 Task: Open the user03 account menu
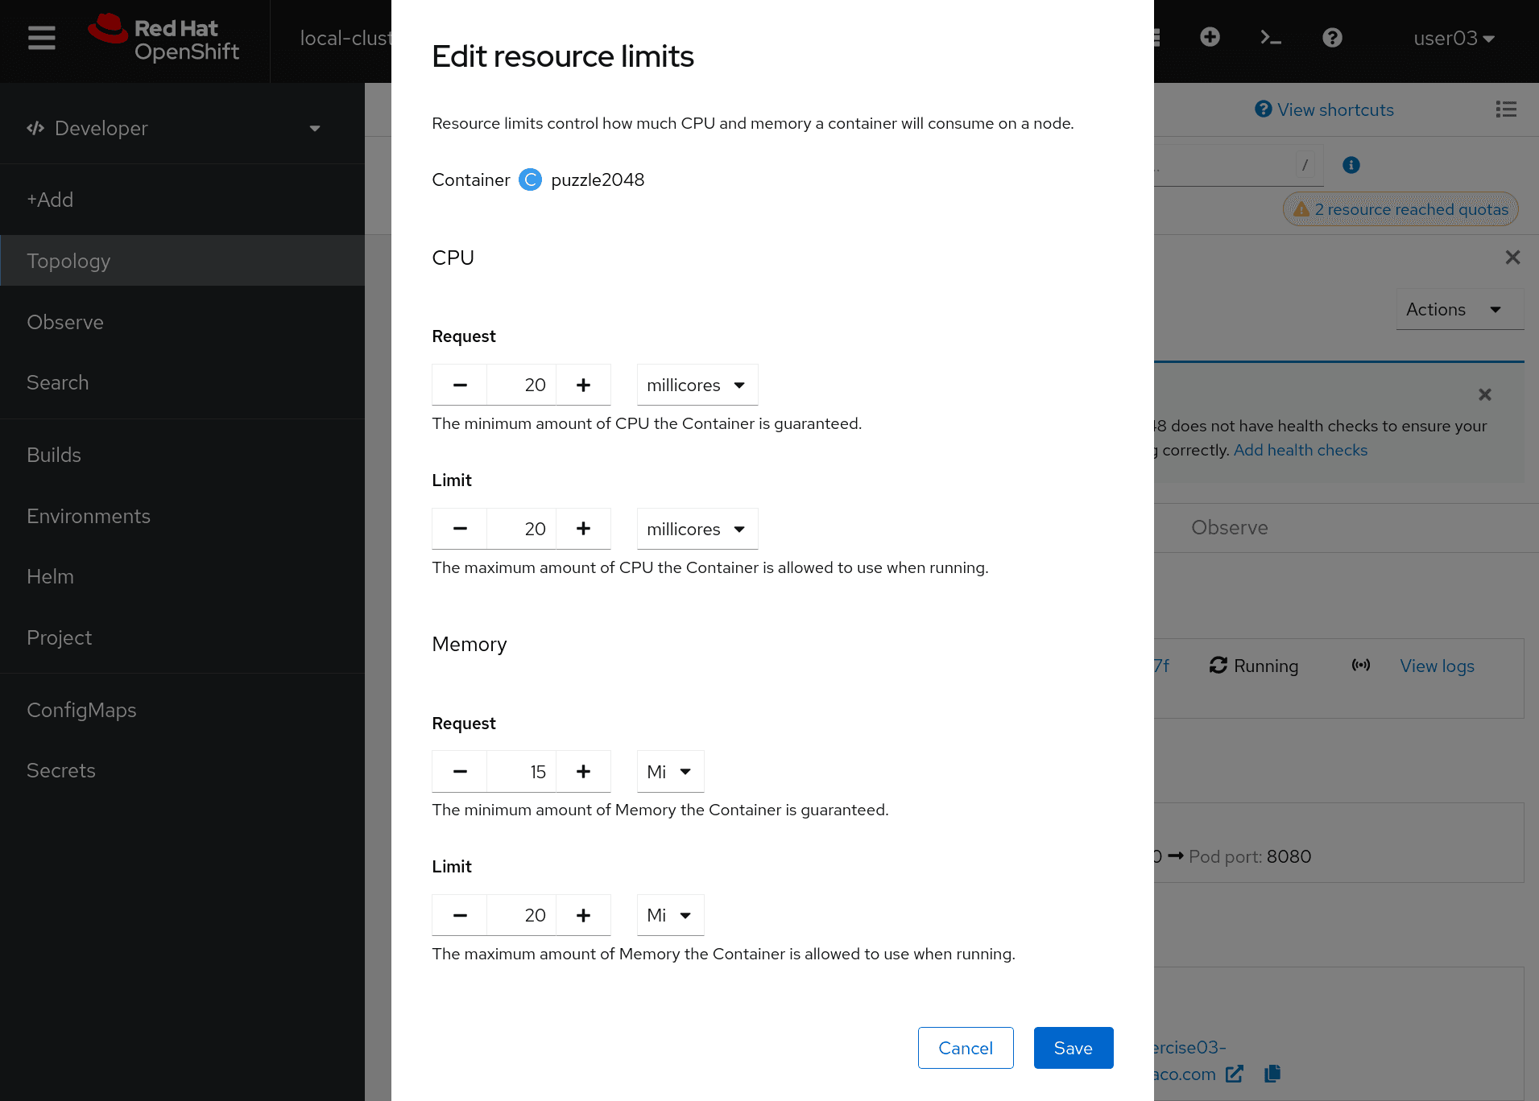coord(1454,39)
